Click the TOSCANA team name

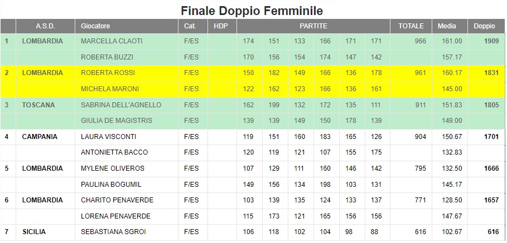point(38,105)
